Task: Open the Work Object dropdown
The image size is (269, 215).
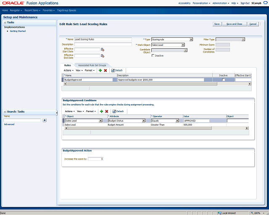Action: [183, 45]
